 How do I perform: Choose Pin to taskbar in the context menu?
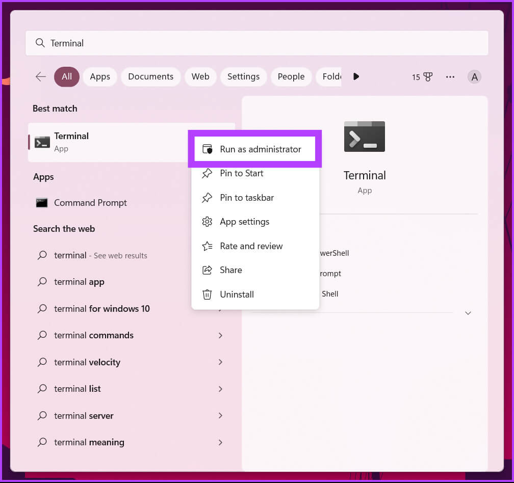255,198
